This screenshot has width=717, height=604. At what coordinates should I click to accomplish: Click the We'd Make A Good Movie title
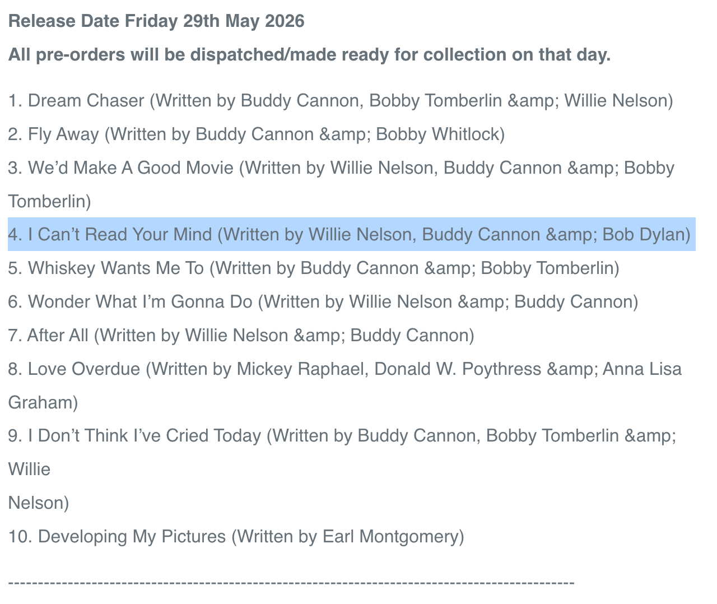click(131, 168)
